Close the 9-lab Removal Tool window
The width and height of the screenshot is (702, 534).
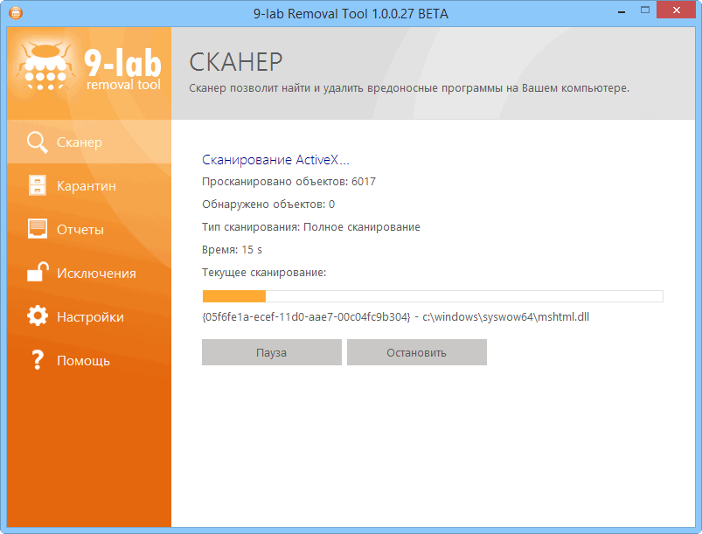pyautogui.click(x=676, y=10)
